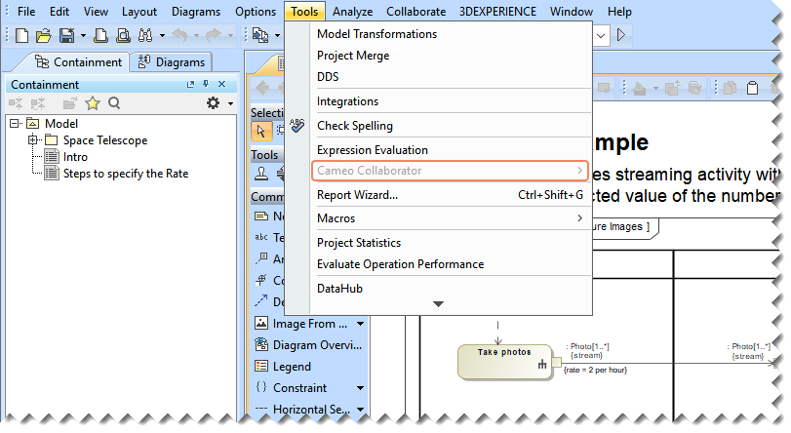
Task: Open the Find binoculars dropdown arrow
Action: tap(162, 35)
